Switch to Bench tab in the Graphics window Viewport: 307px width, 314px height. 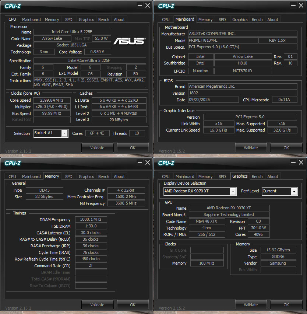pyautogui.click(x=257, y=177)
